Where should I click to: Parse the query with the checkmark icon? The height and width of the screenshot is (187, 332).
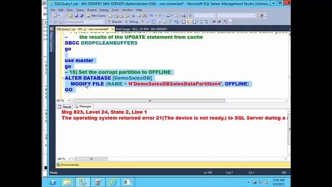pos(148,22)
